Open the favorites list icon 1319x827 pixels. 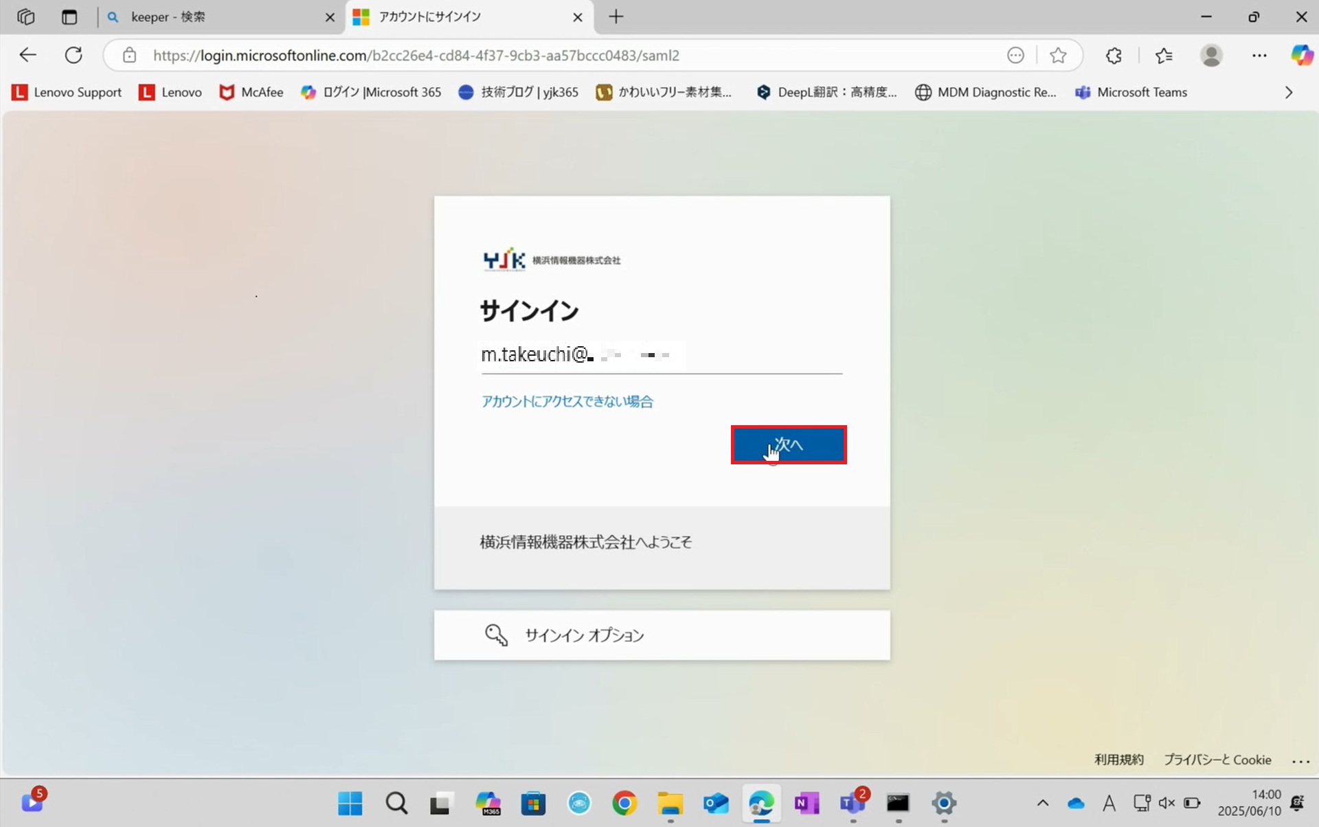pos(1164,56)
